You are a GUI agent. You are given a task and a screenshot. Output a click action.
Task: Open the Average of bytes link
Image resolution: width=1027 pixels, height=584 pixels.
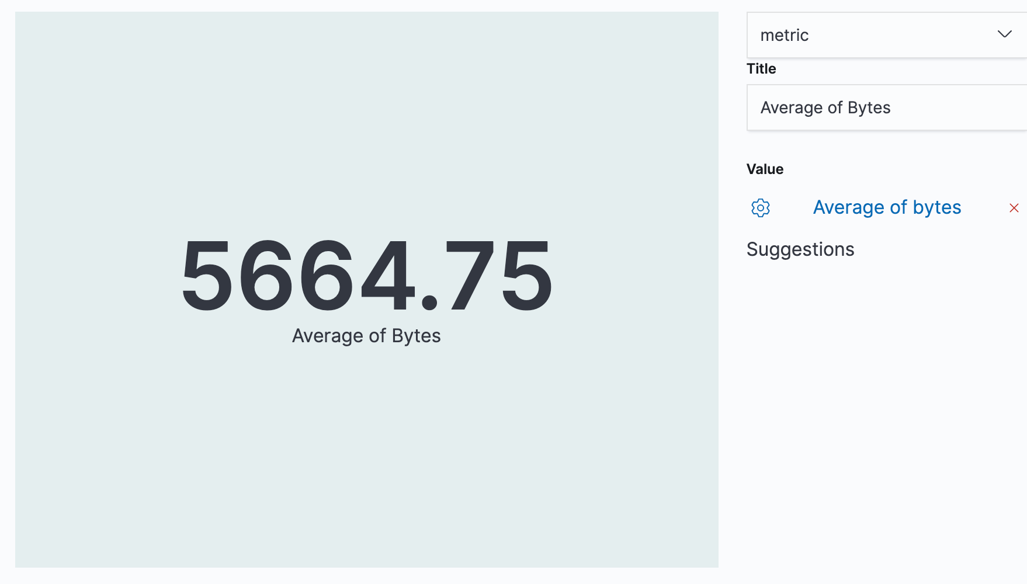pos(887,207)
